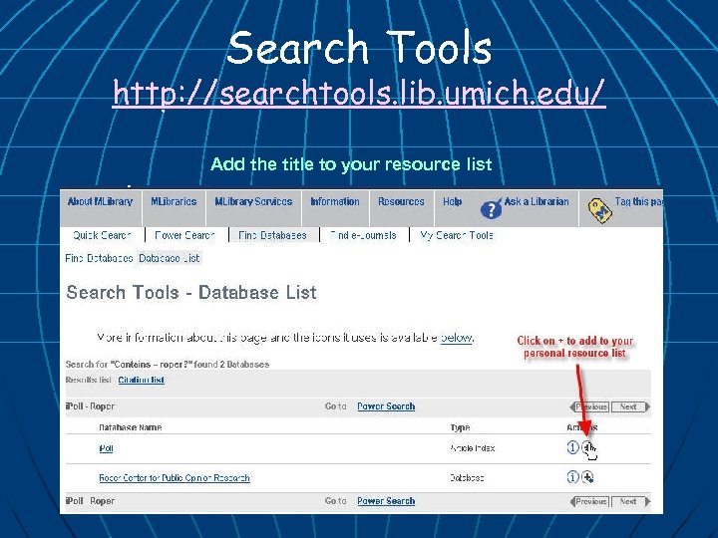Click the Tag this page text
Image resolution: width=718 pixels, height=538 pixels.
coord(639,201)
